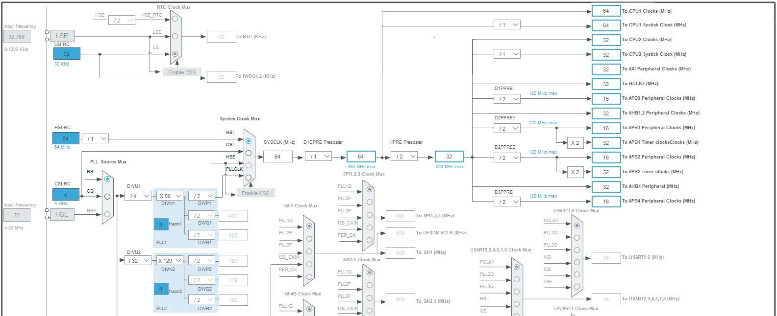Select PLL3P in SAI1 Clock Mux
Screen dimensions: 777x316
point(309,251)
